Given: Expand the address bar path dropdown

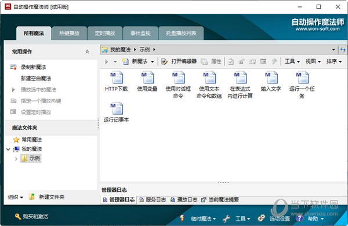Looking at the screenshot, I should (333, 50).
